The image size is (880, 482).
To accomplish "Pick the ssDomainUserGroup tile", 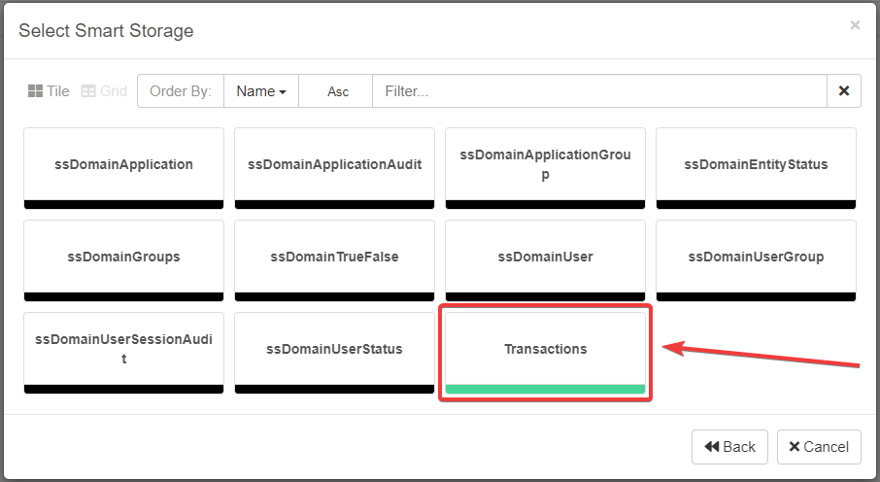I will click(756, 258).
